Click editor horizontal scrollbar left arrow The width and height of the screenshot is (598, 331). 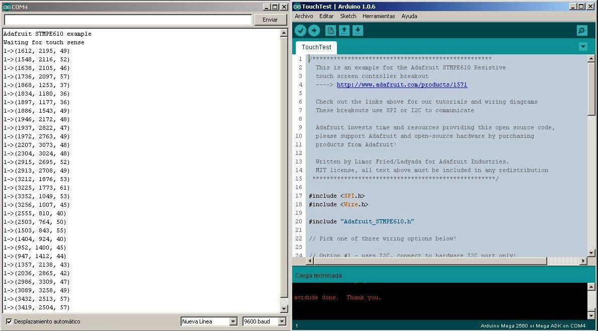(310, 261)
